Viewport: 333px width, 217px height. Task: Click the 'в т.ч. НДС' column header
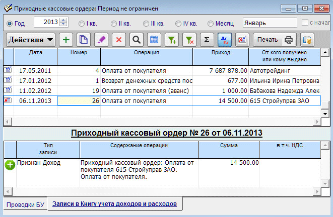[x=290, y=150]
